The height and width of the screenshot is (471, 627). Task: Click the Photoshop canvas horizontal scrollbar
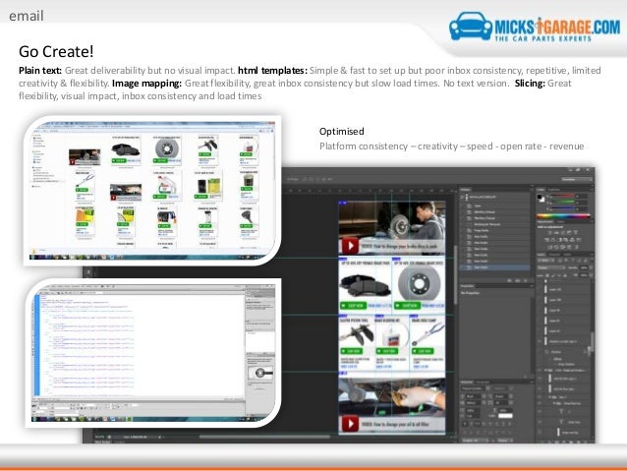point(264,437)
